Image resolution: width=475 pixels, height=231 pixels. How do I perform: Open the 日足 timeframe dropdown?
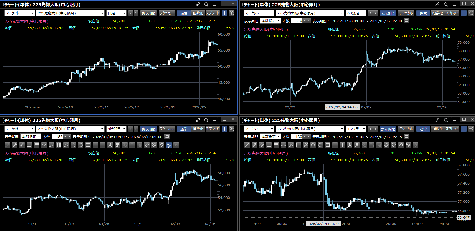point(117,13)
